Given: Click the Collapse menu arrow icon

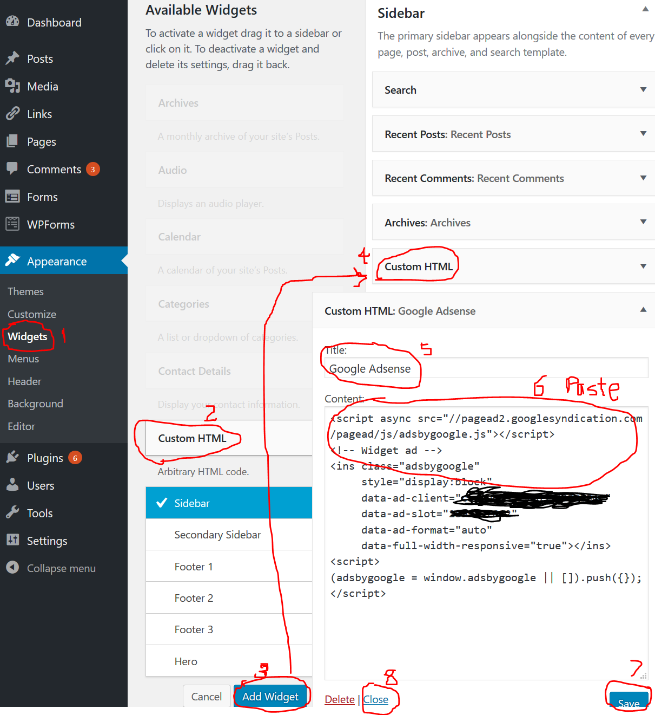Looking at the screenshot, I should [x=12, y=568].
